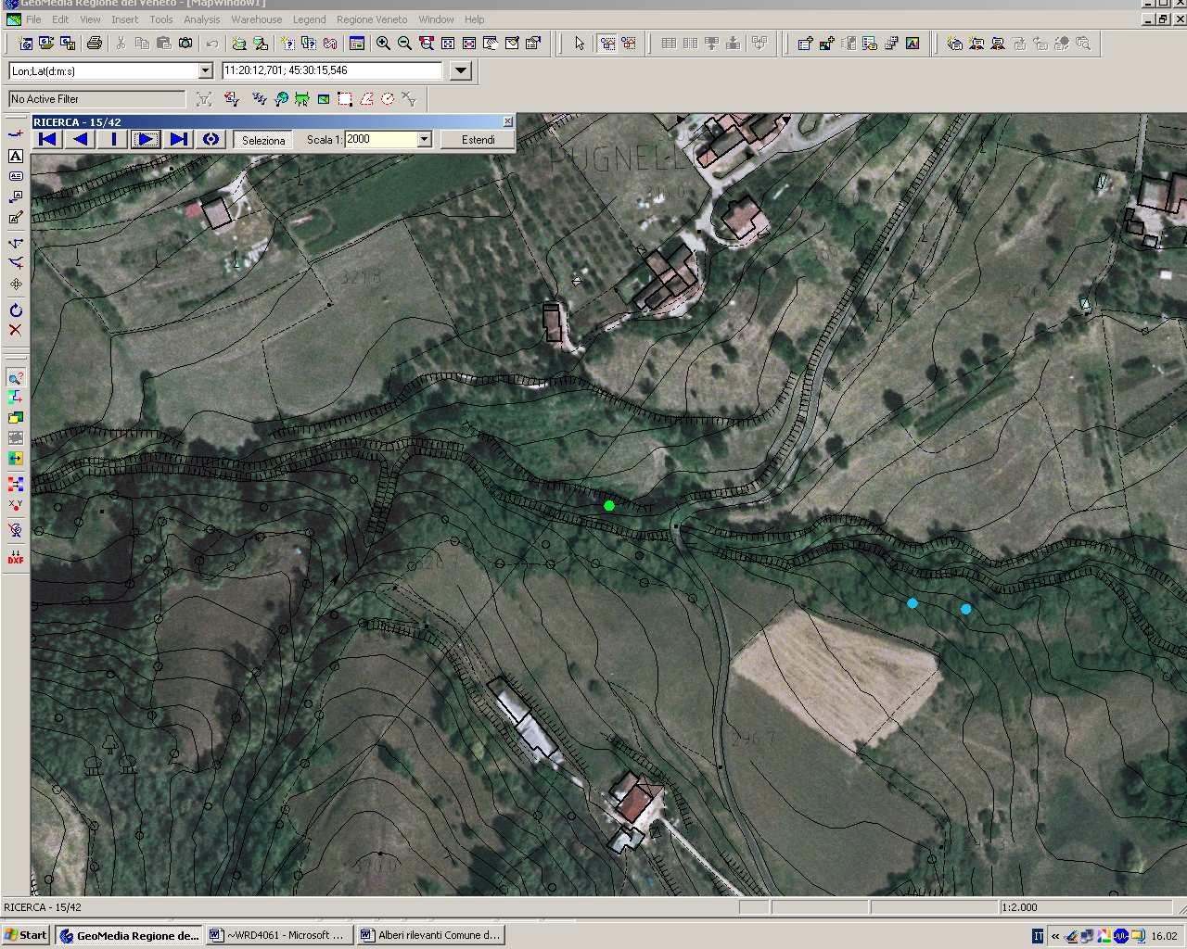
Task: Close the RICERCA panel
Action: 507,121
